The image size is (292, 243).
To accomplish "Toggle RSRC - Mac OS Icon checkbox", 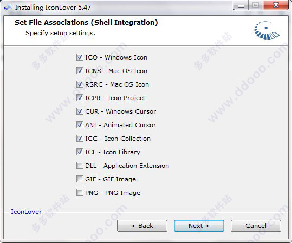I will (80, 84).
